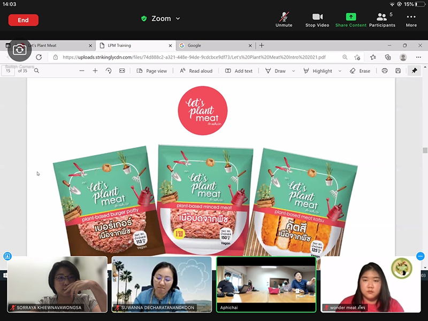Image resolution: width=428 pixels, height=321 pixels.
Task: Open browser Settings and more menu
Action: click(x=418, y=57)
